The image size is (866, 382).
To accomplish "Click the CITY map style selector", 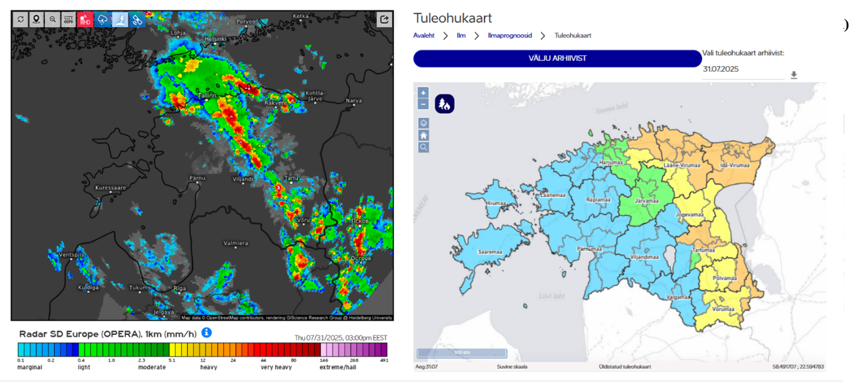I will [68, 19].
